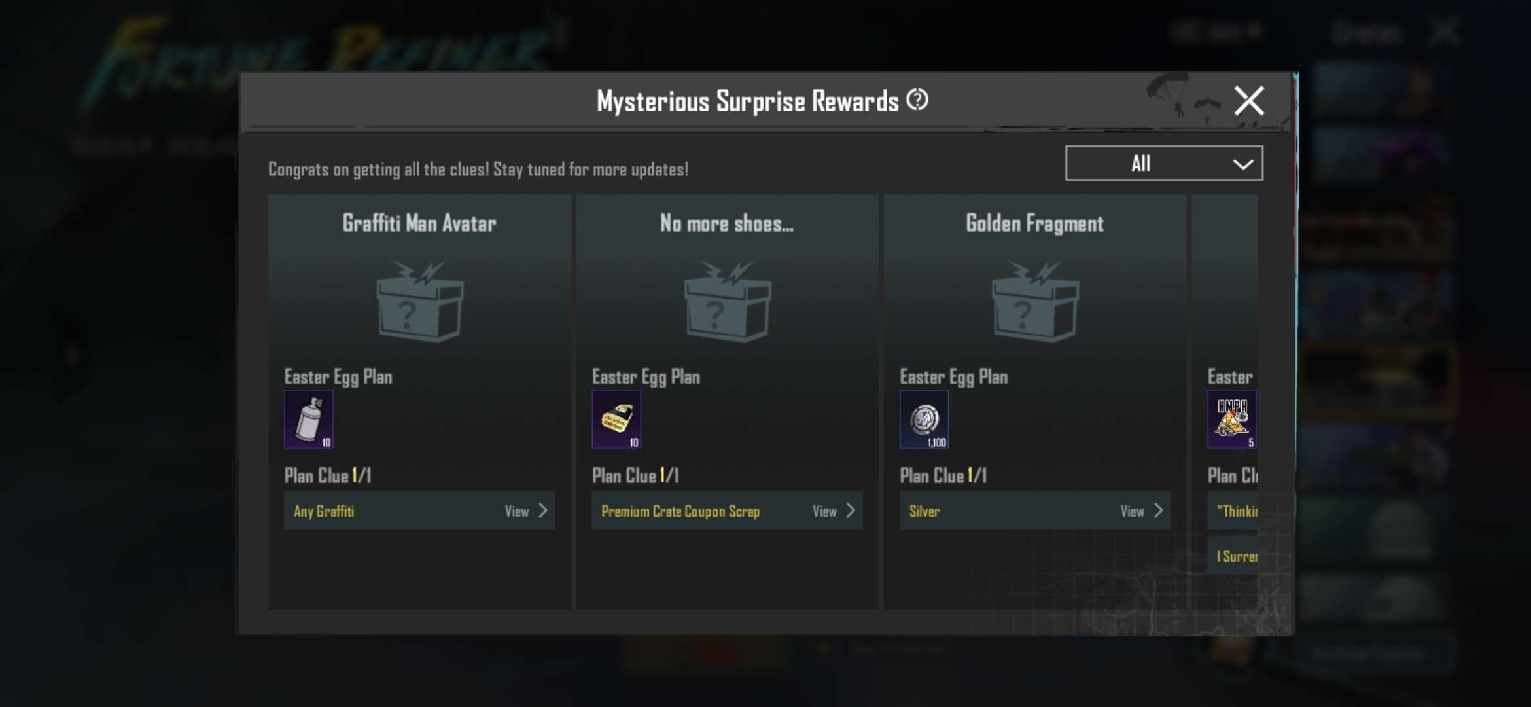Click the mystery box under No more shoes...
The image size is (1531, 707).
tap(728, 301)
